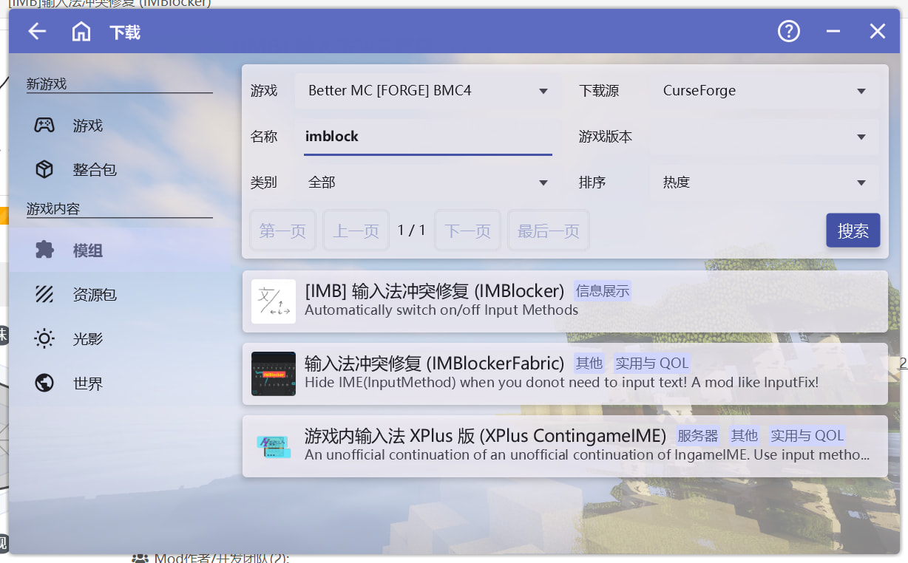Screen dimensions: 908x563
Task: Close the launcher window
Action: [878, 31]
